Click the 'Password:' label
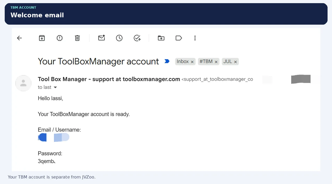Screen dimensions: 332x184 pyautogui.click(x=50, y=154)
